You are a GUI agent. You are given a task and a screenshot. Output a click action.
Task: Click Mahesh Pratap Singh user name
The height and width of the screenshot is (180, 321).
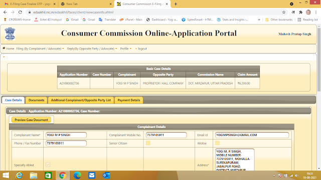[294, 34]
